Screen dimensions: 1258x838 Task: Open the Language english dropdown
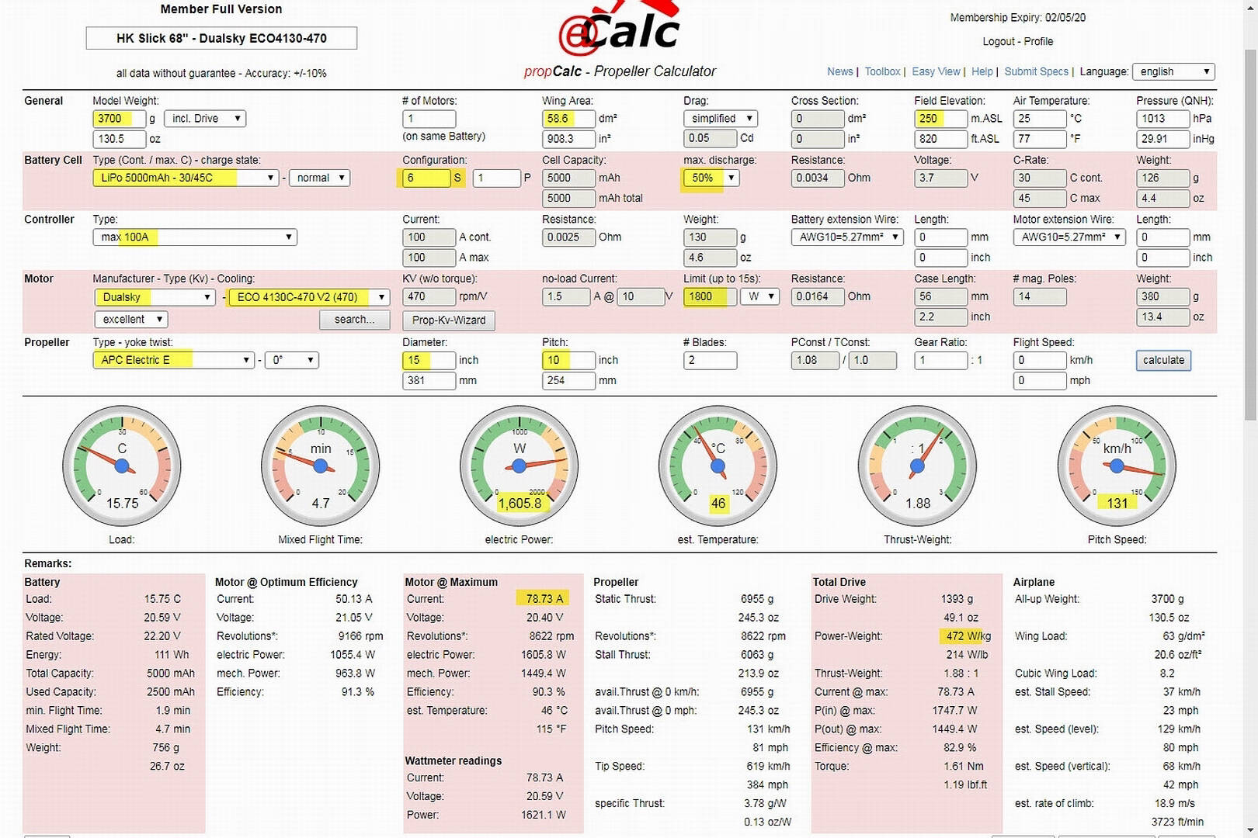(1173, 71)
